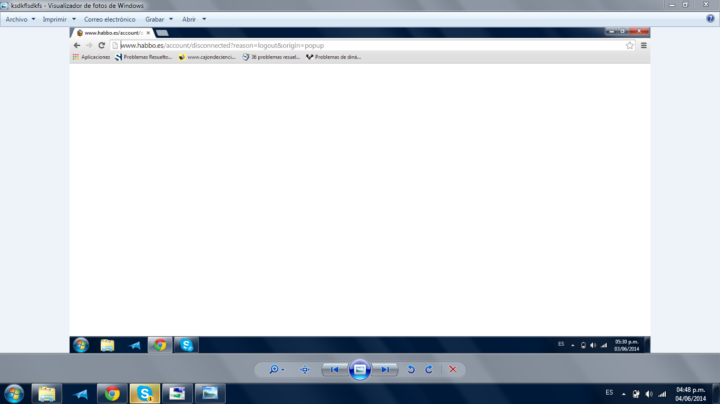
Task: Click Correo electrónico in toolbar
Action: click(110, 19)
